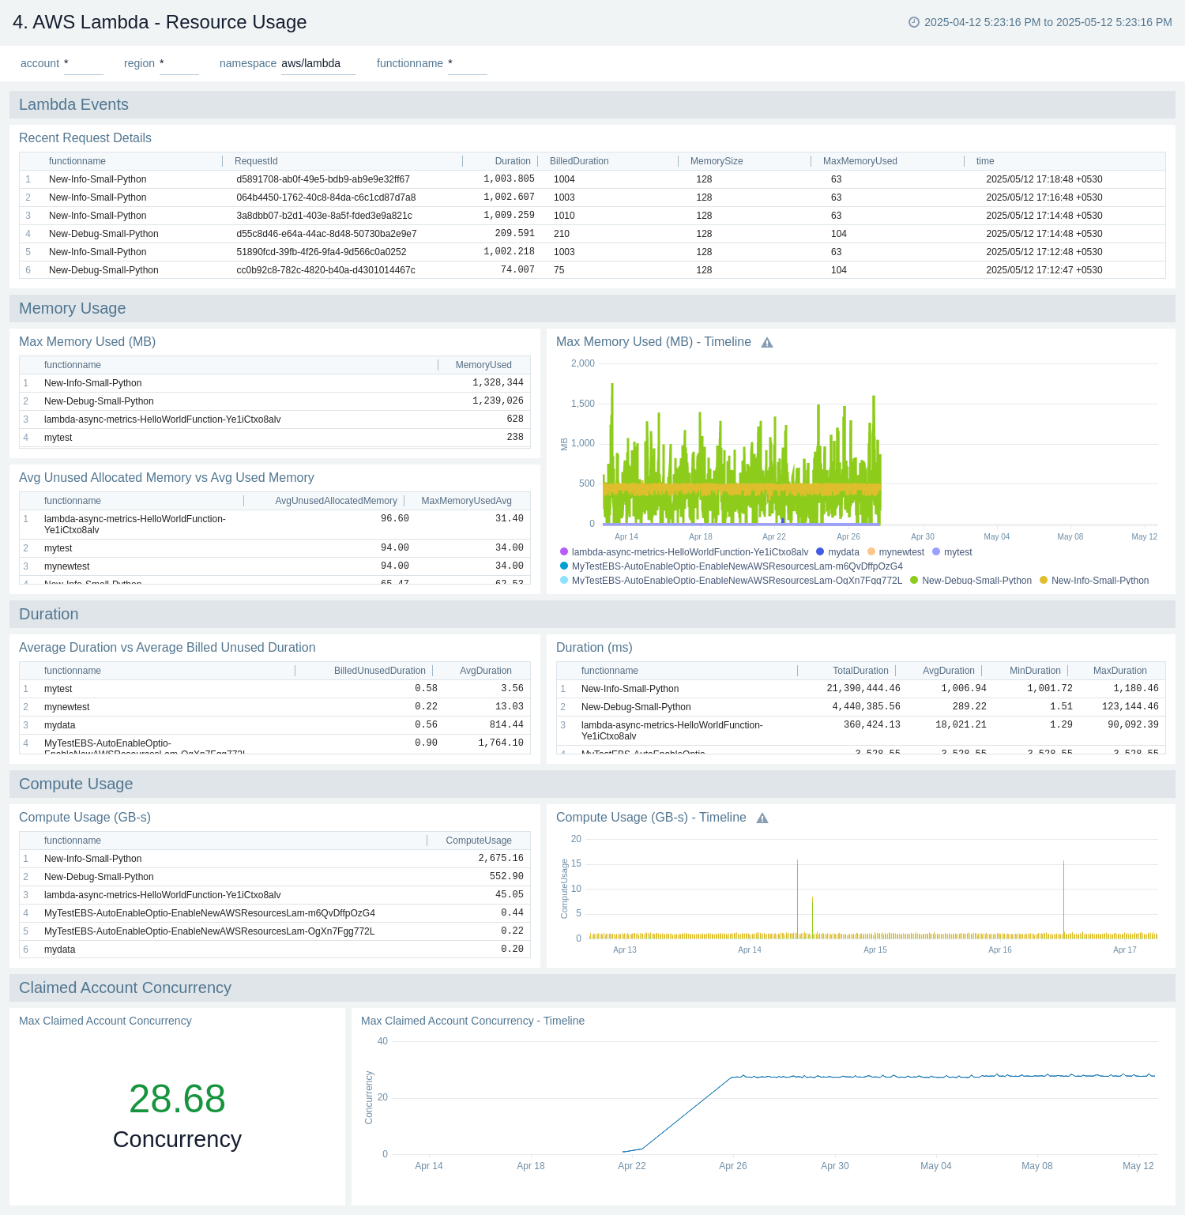Open the region filter dropdown
Screen dimensions: 1185x1215
[179, 63]
